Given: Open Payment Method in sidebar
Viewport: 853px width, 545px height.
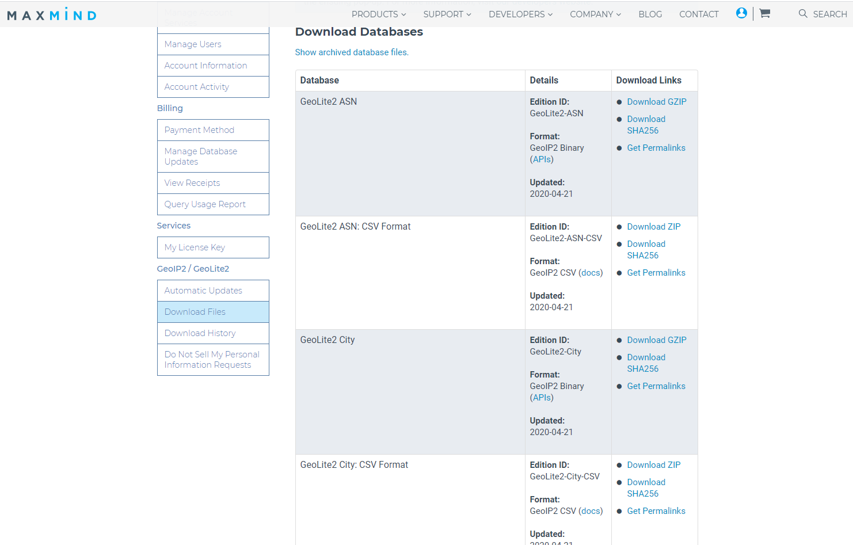Looking at the screenshot, I should point(213,130).
